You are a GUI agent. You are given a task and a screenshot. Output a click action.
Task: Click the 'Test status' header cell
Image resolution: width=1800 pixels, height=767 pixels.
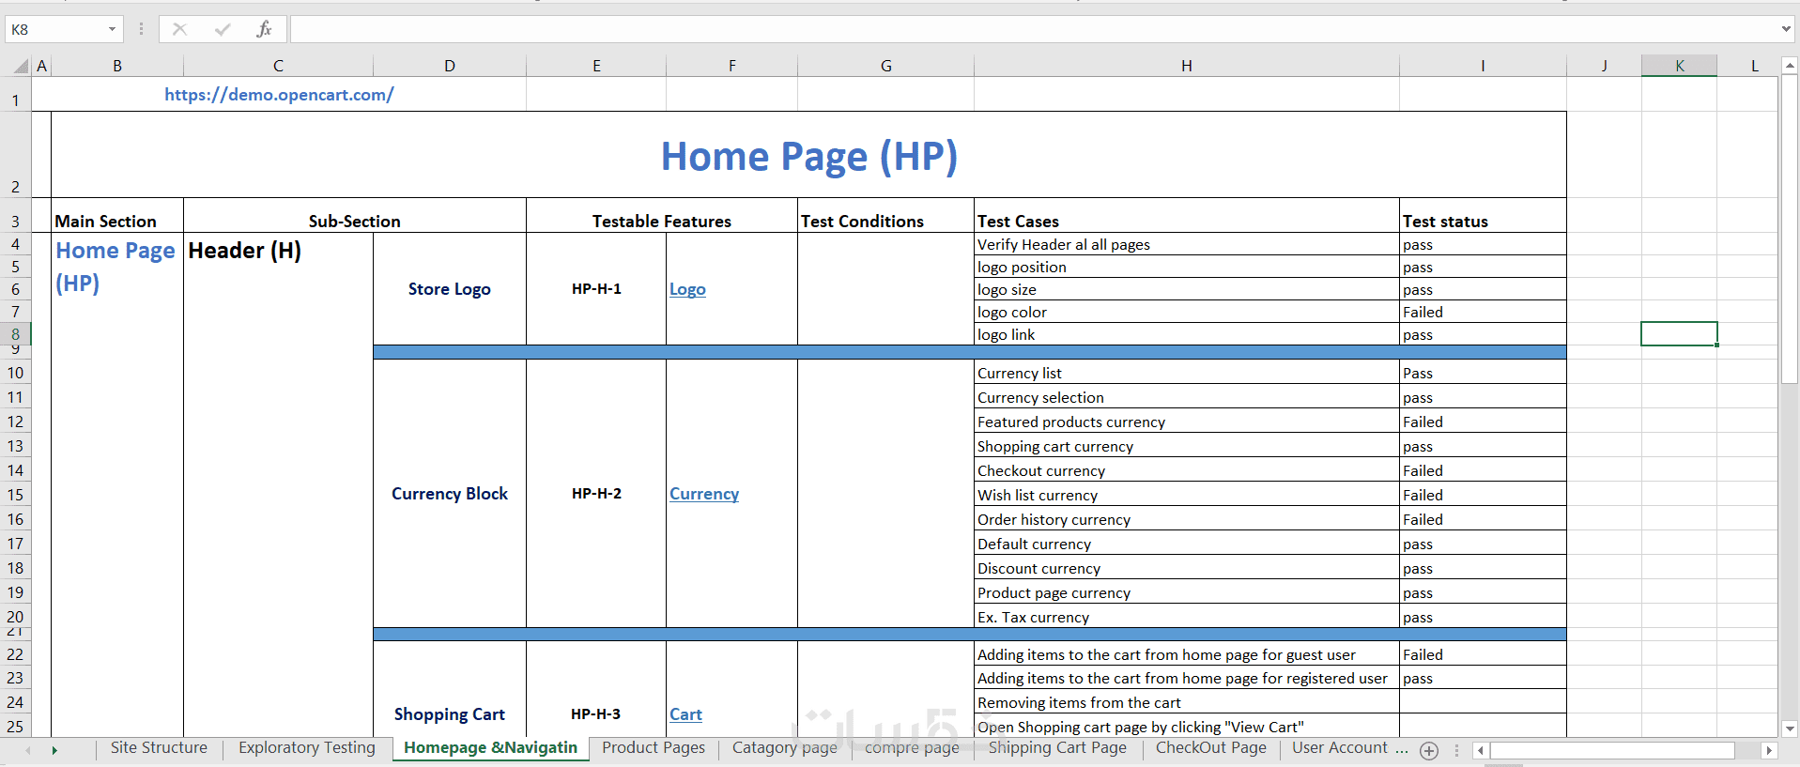click(1483, 215)
